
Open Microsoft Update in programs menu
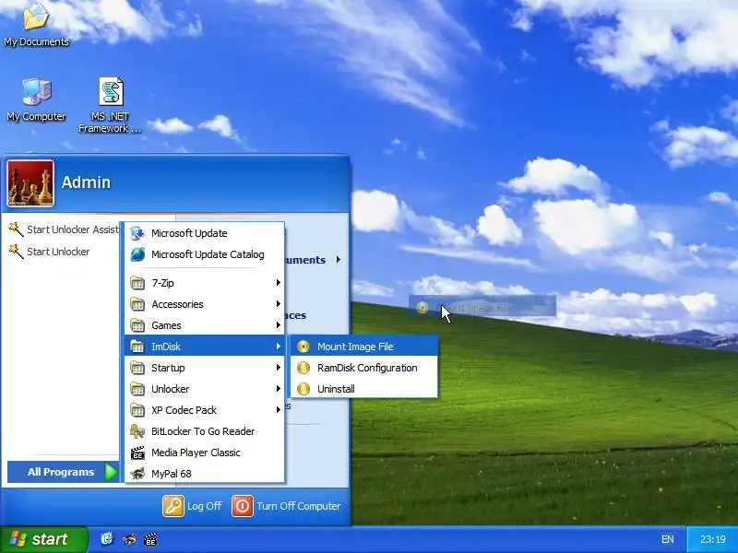pyautogui.click(x=204, y=233)
